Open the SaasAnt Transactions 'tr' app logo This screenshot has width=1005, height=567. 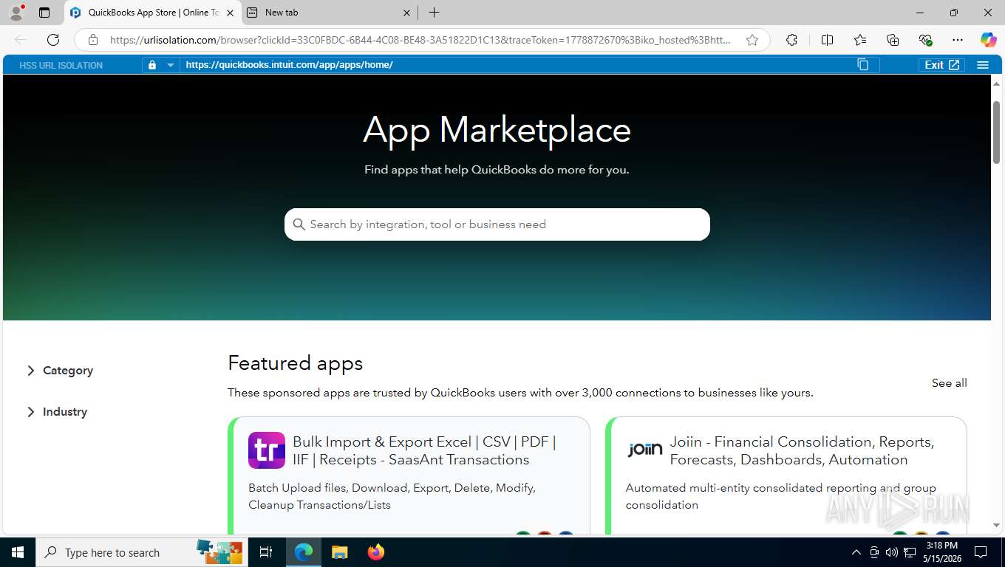(267, 450)
